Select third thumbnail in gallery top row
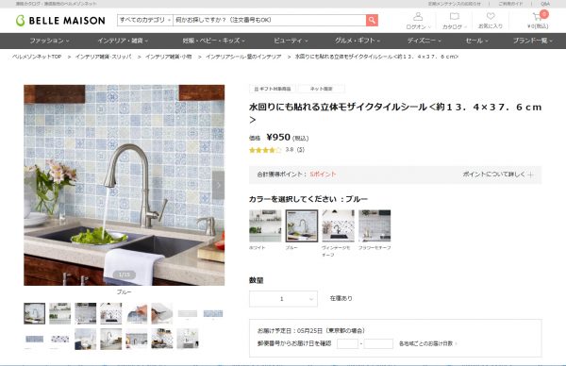 tap(86, 313)
